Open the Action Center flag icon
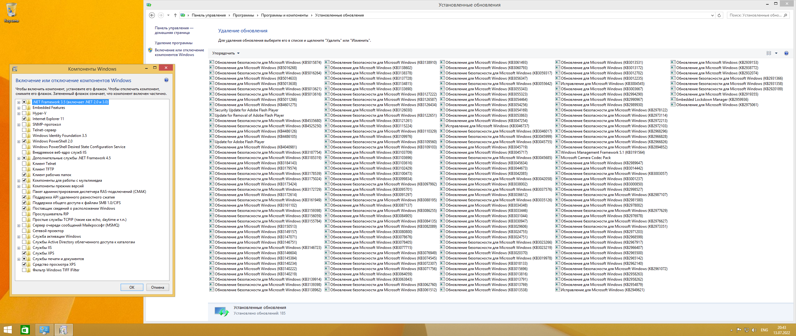 739,330
